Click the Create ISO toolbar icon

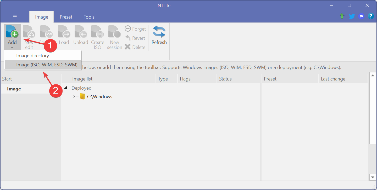point(98,37)
